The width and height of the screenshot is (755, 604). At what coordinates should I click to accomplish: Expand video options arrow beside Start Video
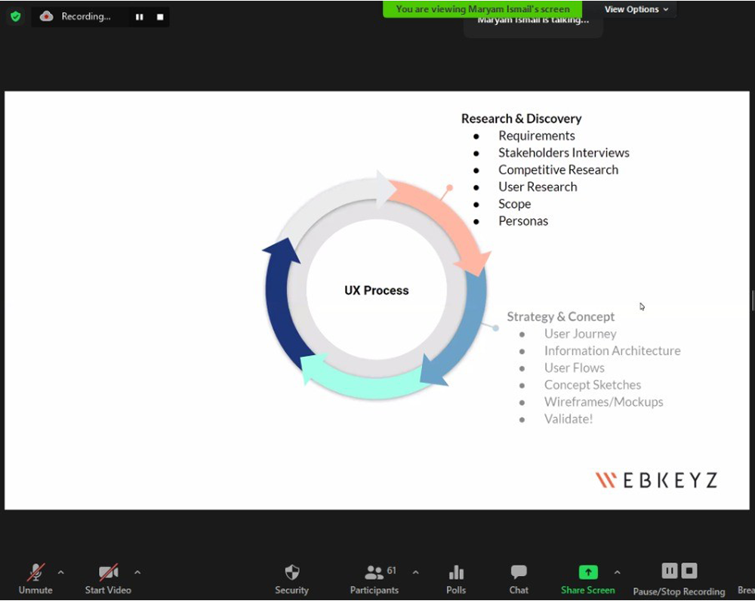click(137, 572)
